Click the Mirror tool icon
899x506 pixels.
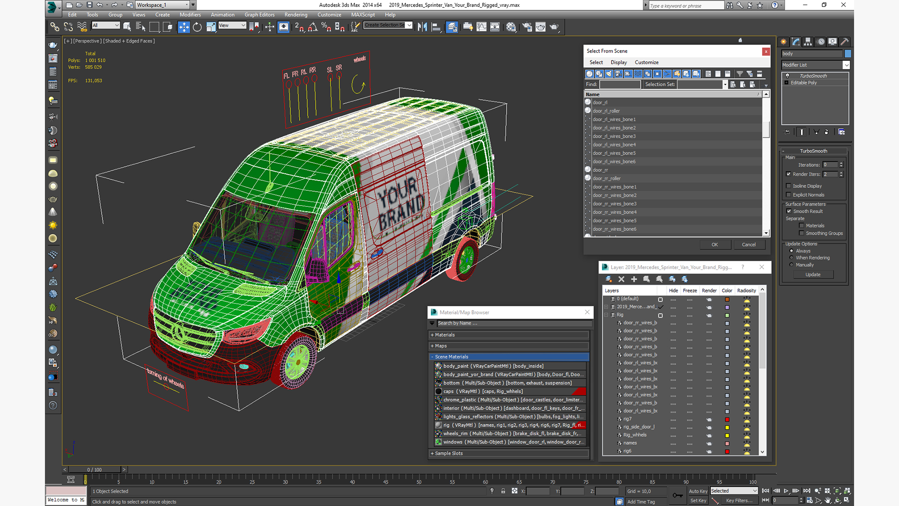pos(422,27)
